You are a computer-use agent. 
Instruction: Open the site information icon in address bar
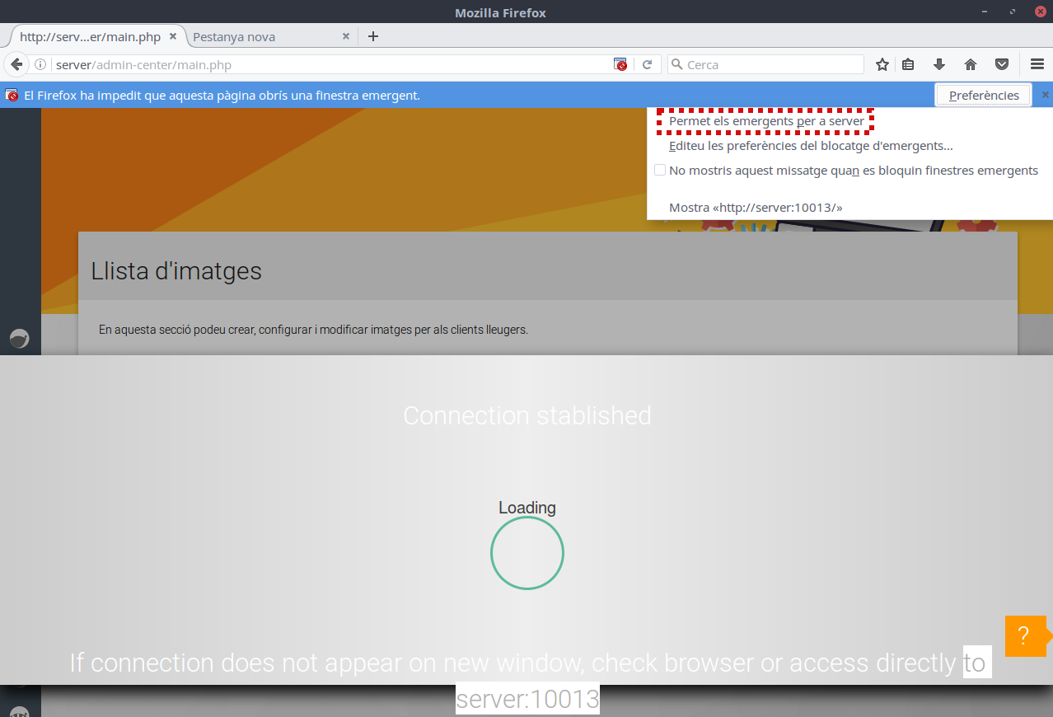coord(40,64)
